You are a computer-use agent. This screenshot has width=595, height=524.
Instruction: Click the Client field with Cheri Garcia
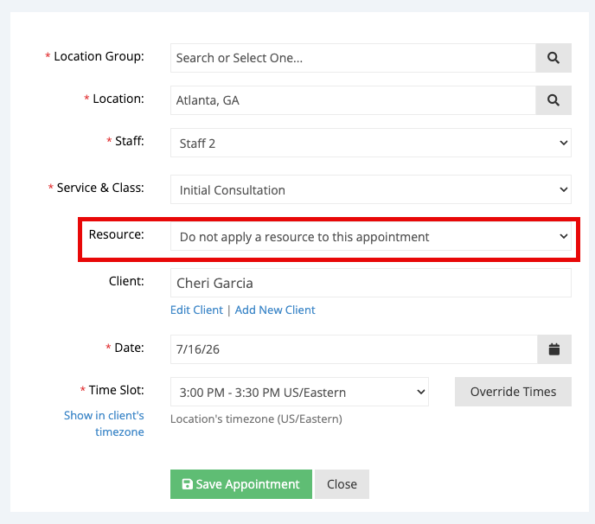371,283
